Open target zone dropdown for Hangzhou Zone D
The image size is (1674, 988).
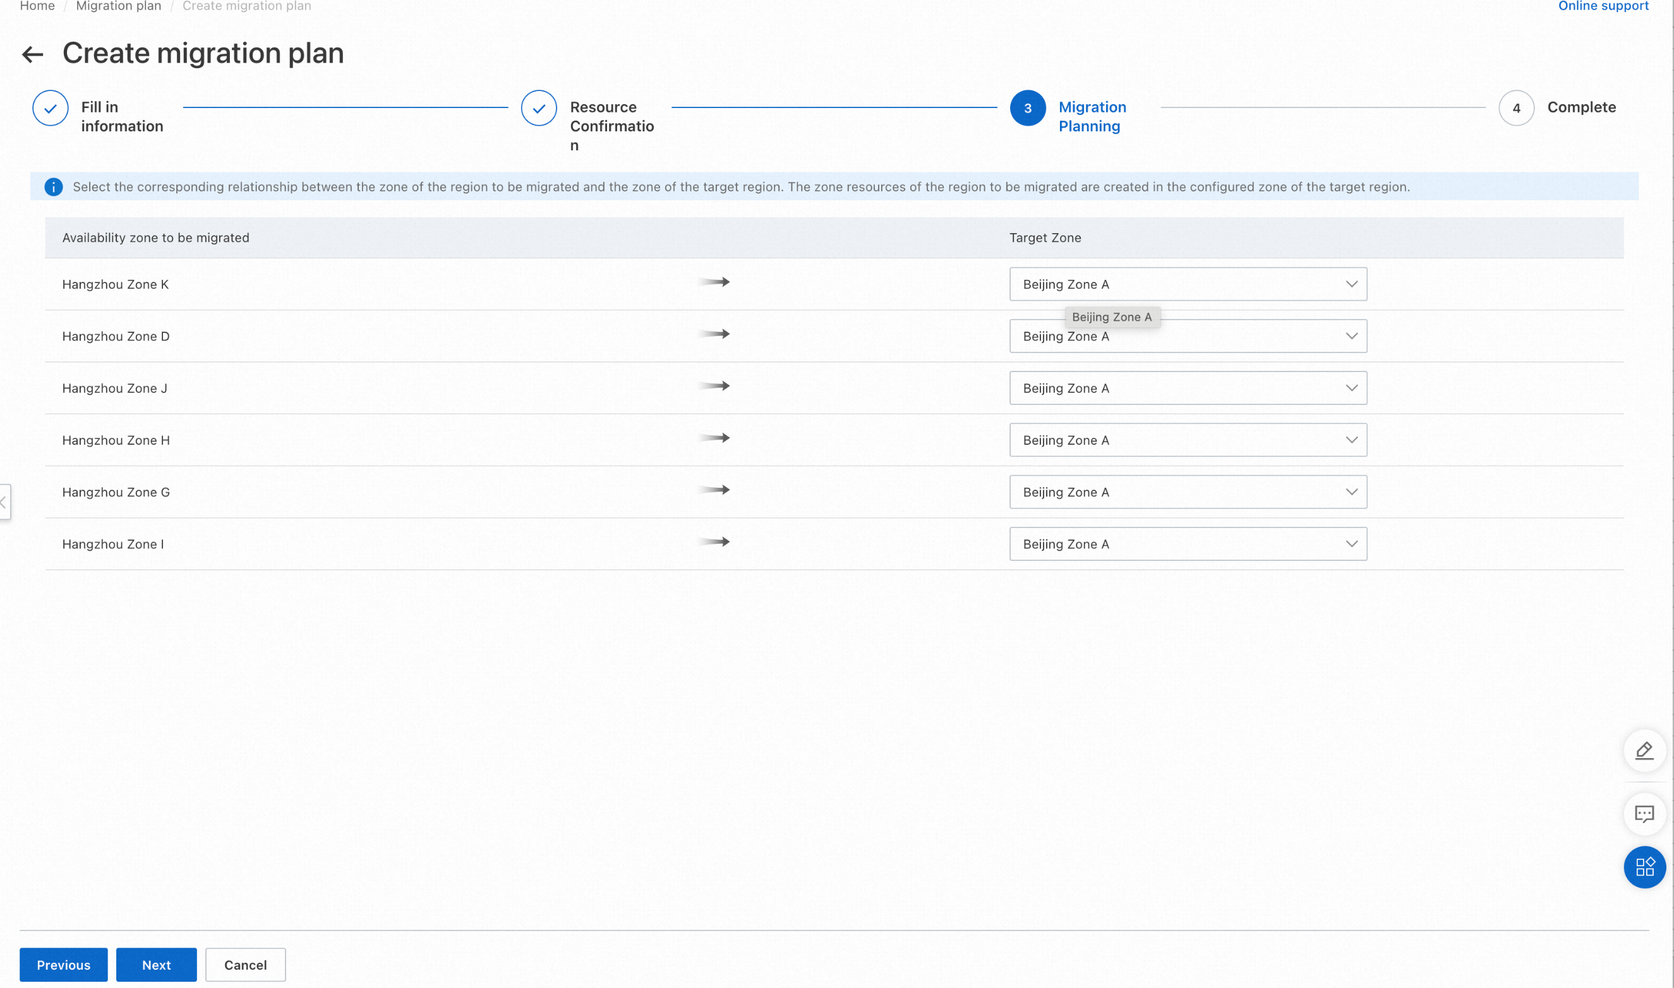(x=1188, y=336)
